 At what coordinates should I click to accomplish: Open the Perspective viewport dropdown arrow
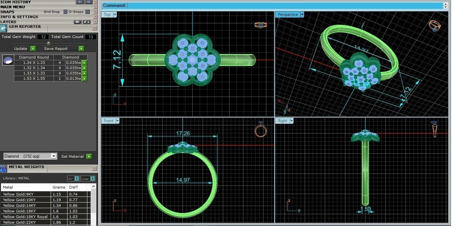click(x=302, y=15)
